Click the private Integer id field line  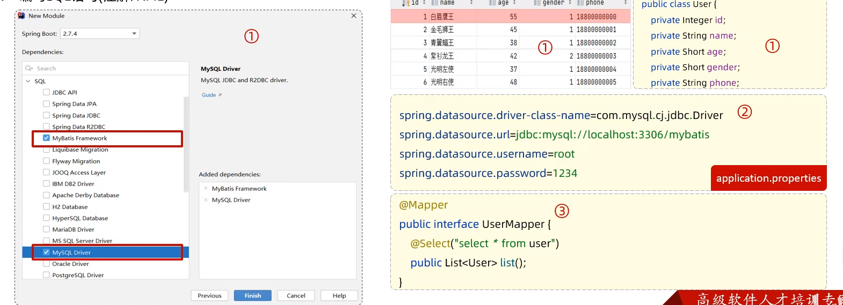pyautogui.click(x=688, y=20)
